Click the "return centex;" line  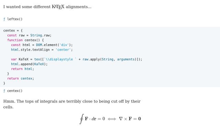pos(21,78)
